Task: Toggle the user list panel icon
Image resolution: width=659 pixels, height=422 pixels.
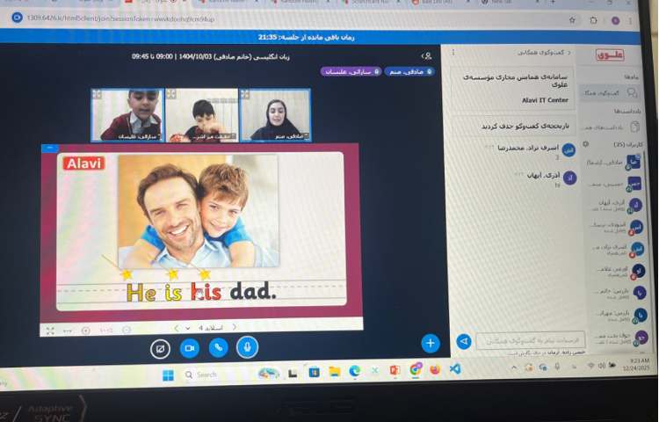Action: (427, 56)
